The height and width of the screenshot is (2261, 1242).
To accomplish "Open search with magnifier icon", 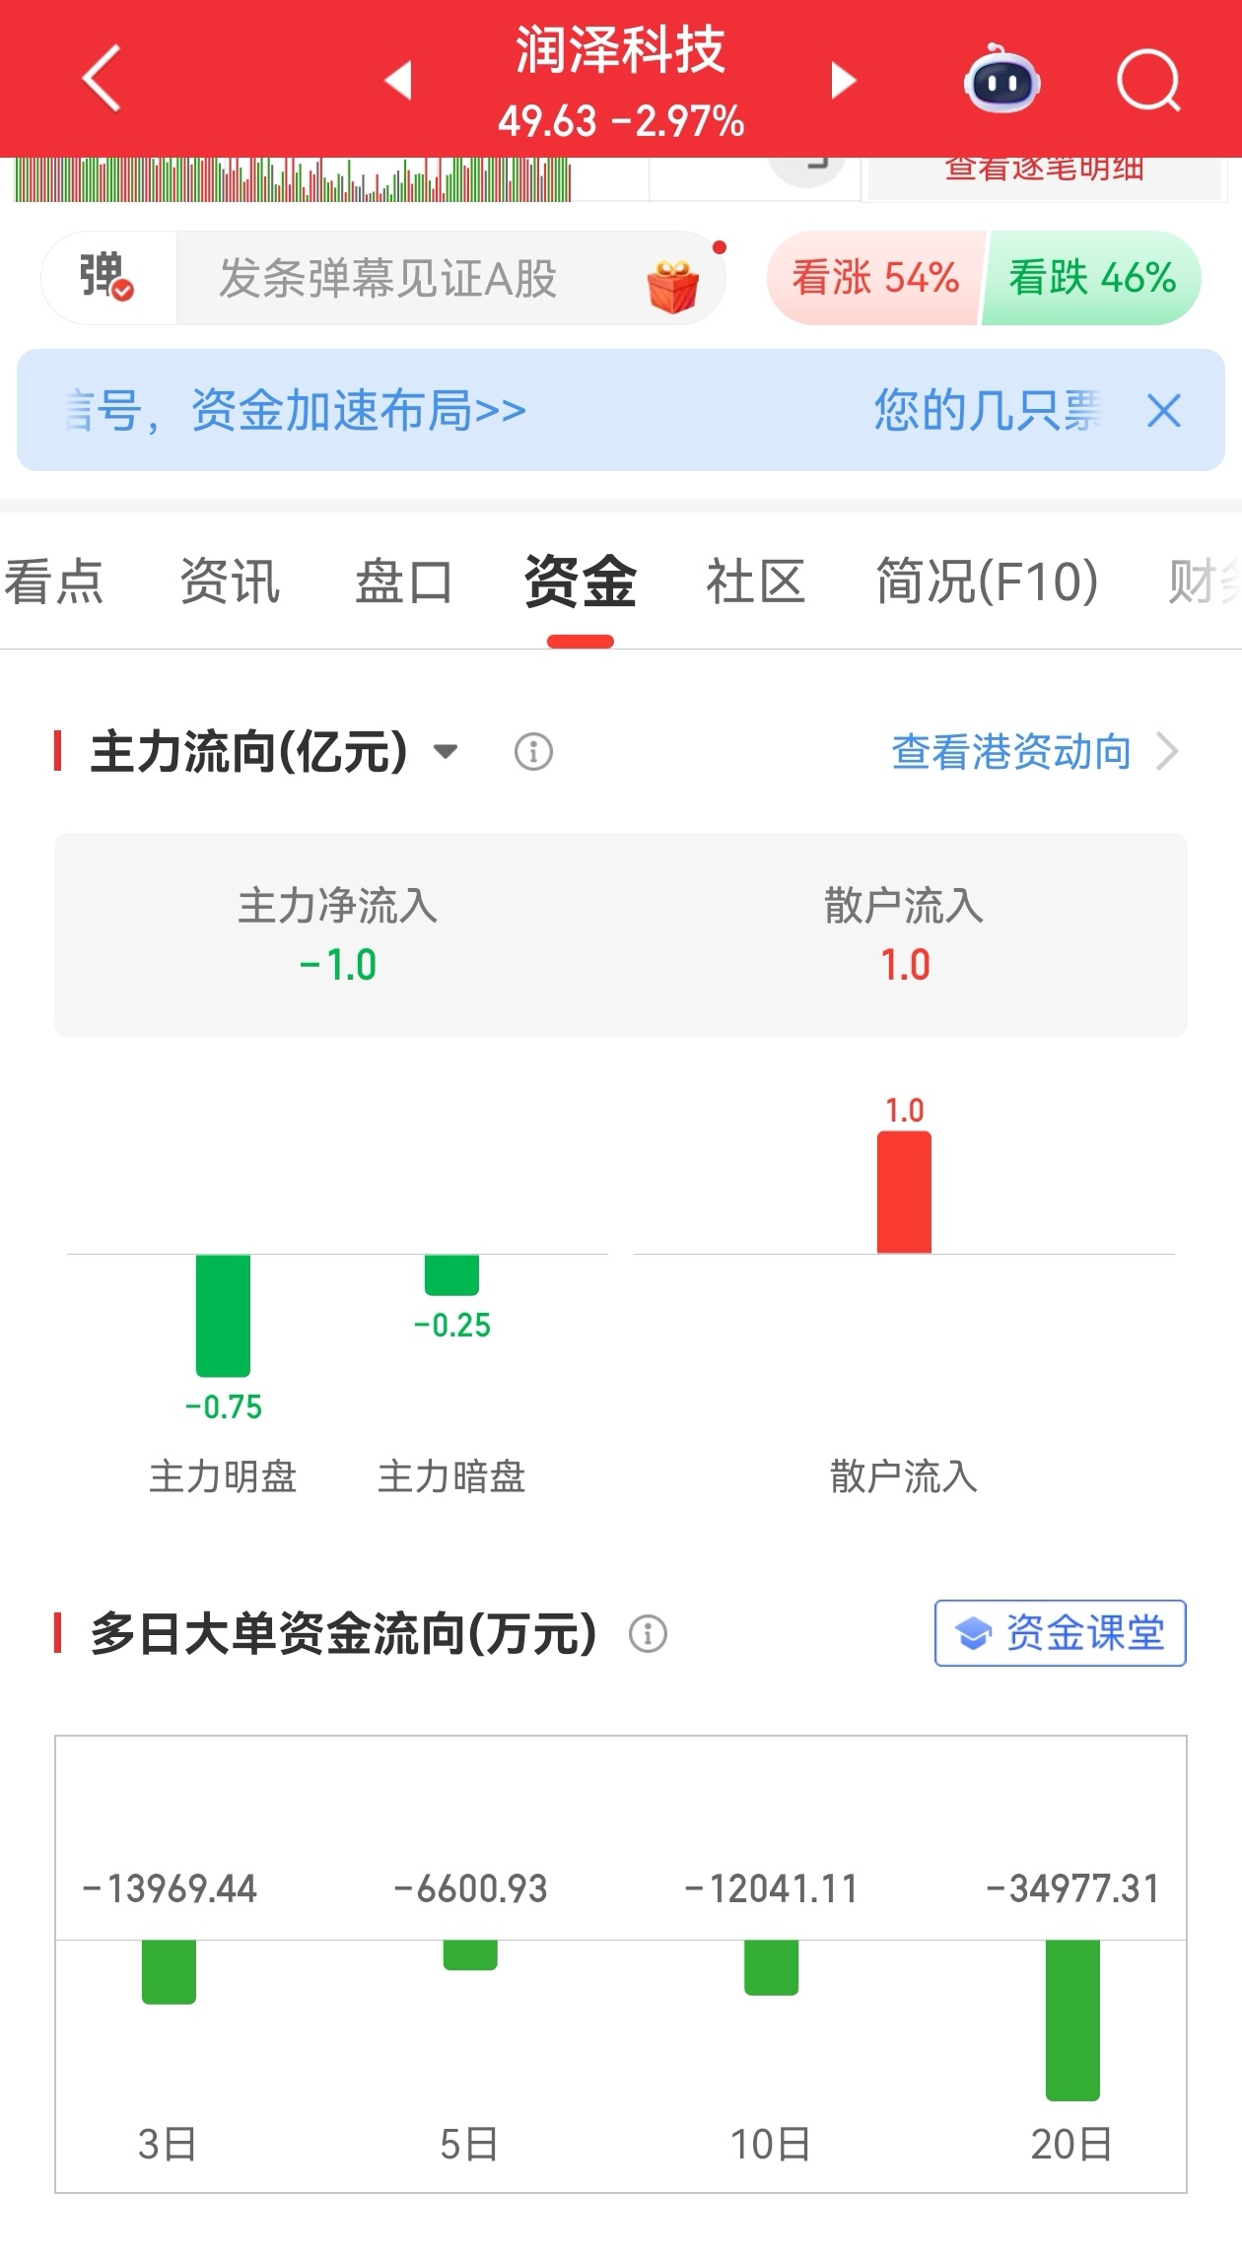I will click(1148, 80).
